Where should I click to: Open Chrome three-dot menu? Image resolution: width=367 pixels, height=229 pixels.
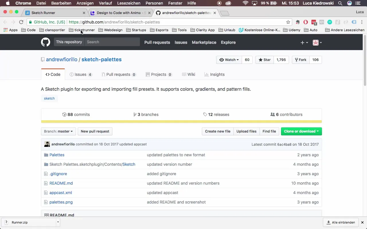362,22
